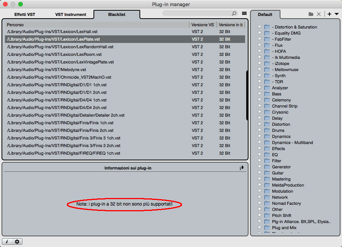
Task: Select the Plg-in Alliance folder
Action: 301,222
